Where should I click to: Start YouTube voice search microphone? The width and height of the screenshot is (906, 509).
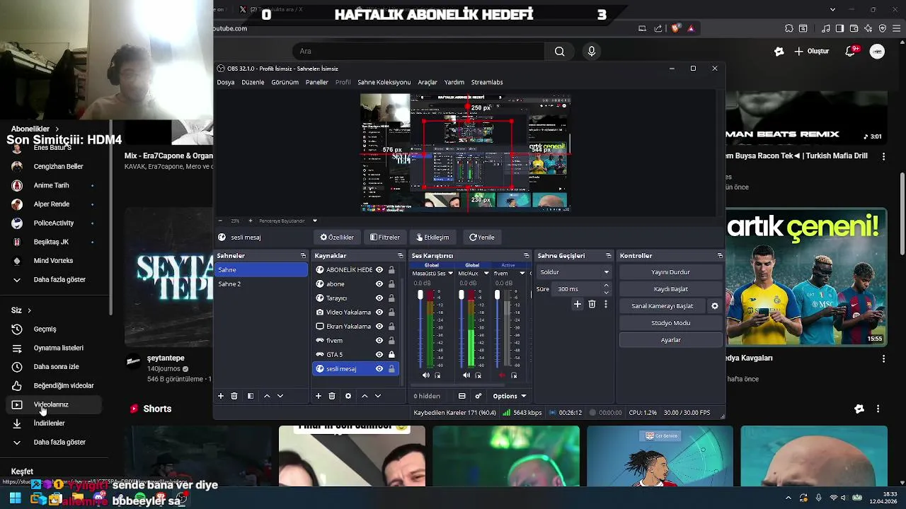point(592,51)
